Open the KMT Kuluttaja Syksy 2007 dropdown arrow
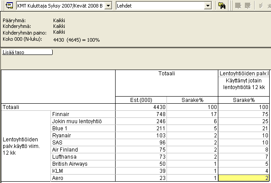Viewport: 271px width, 183px height. point(108,6)
